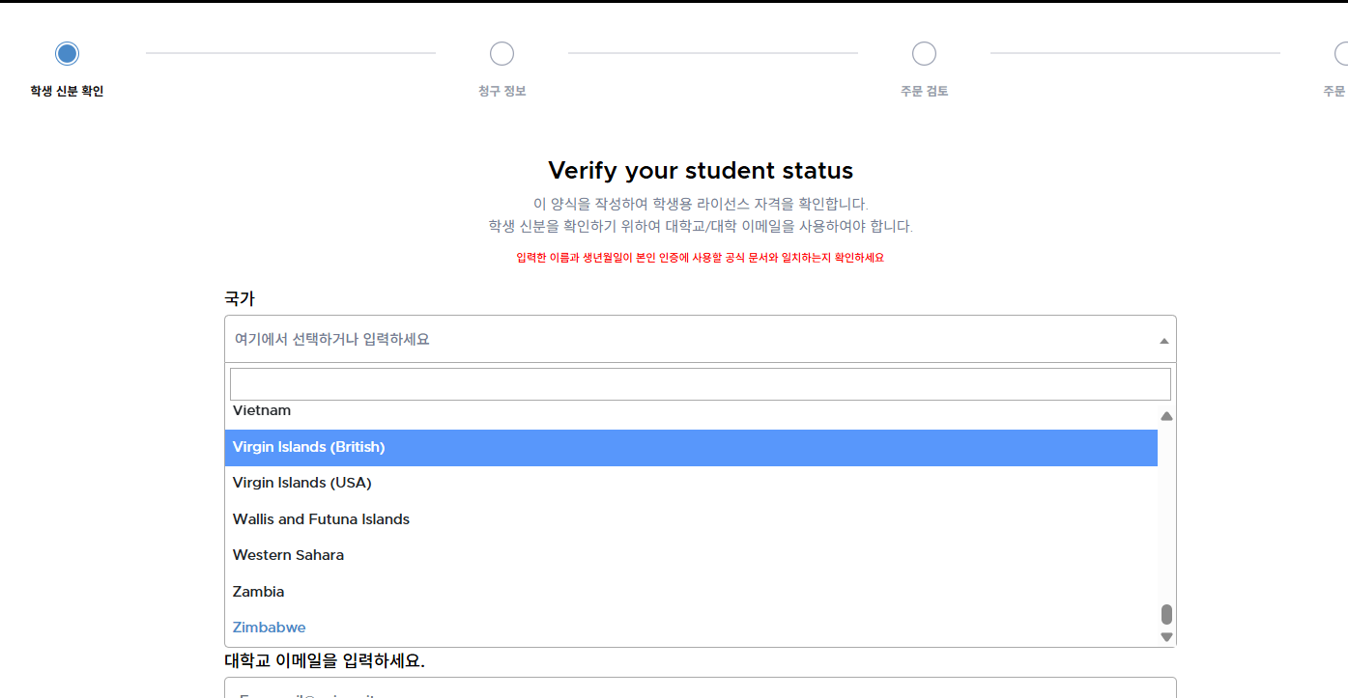Pick Wallis and Futuna Islands
Screen dimensions: 1348x698
click(x=321, y=519)
